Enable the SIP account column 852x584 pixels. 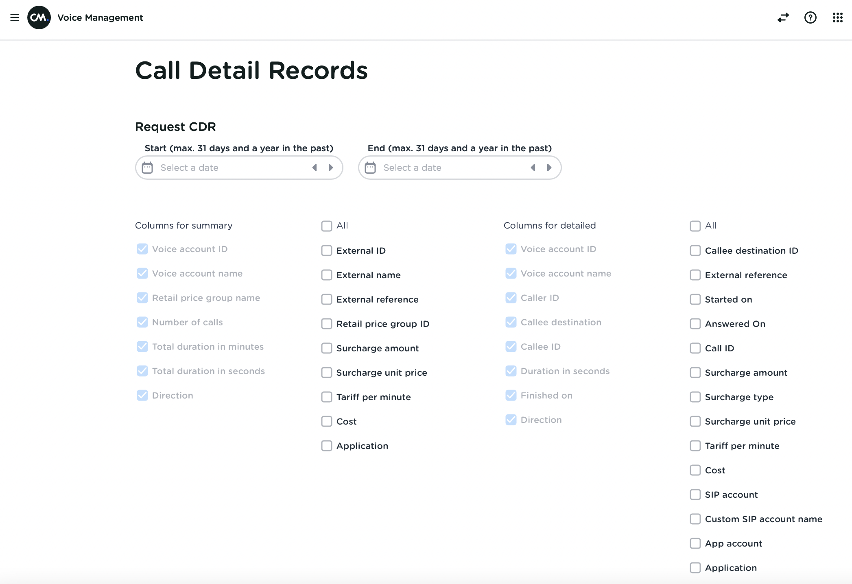[695, 495]
